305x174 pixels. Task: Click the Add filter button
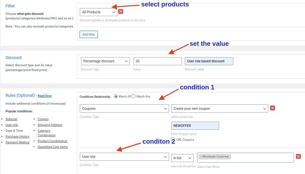[89, 35]
